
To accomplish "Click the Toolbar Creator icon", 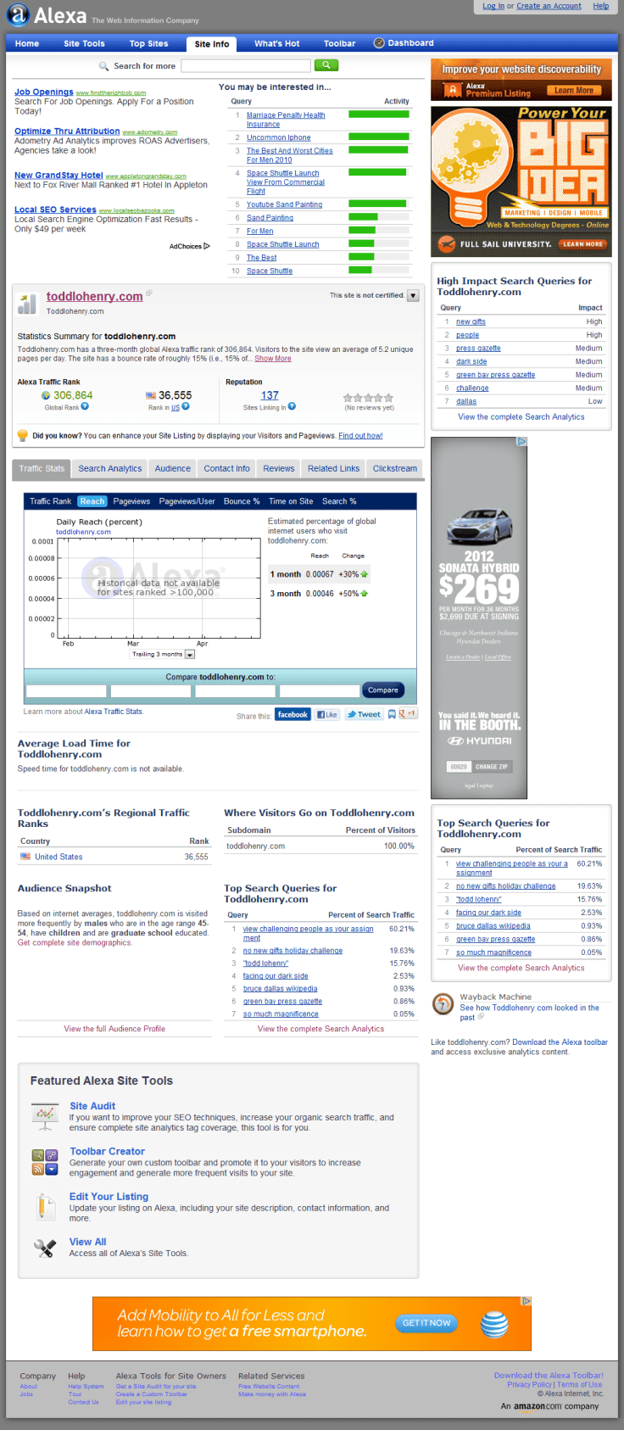I will click(x=44, y=1162).
